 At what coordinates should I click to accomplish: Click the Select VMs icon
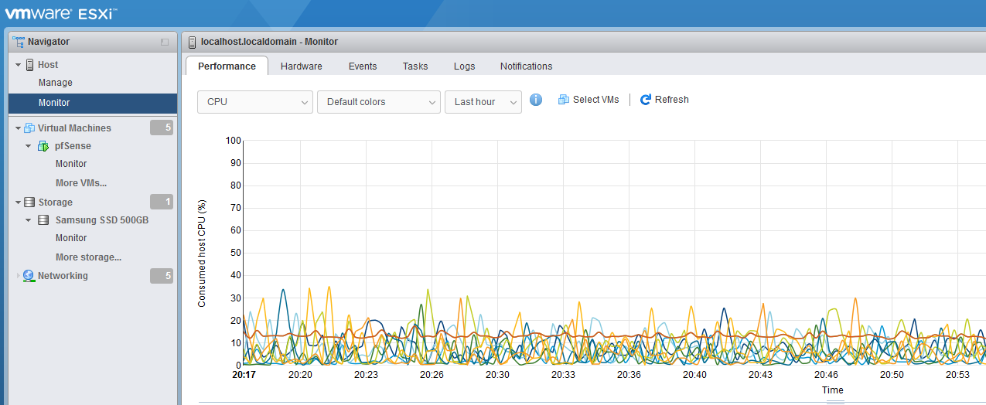click(564, 100)
